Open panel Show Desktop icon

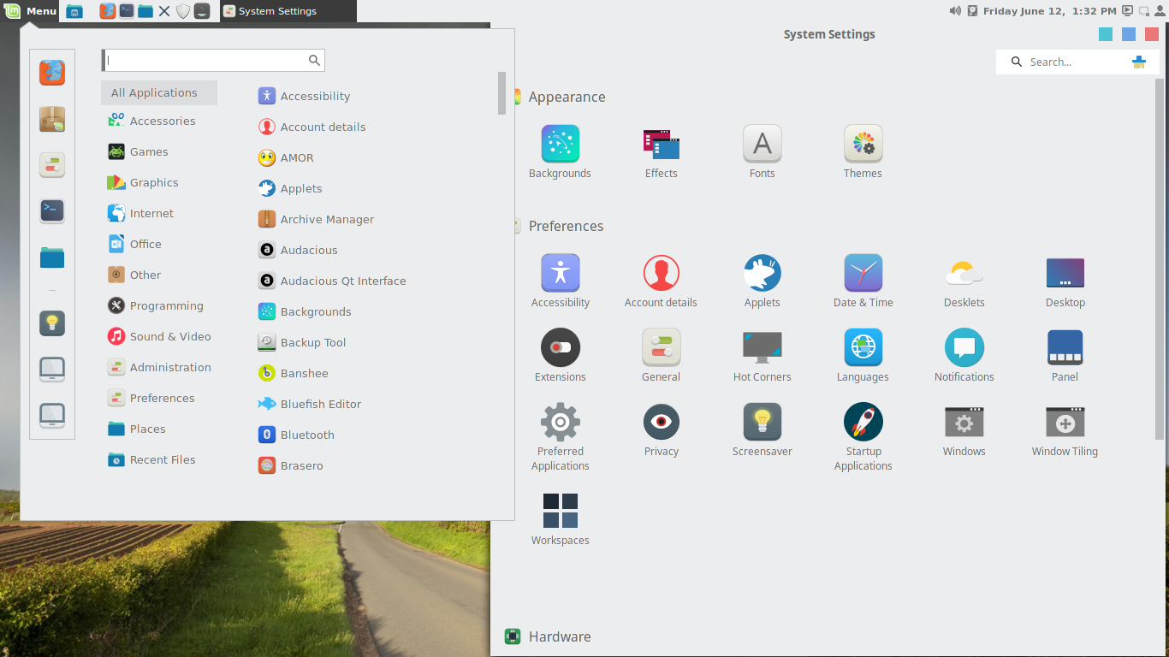(74, 11)
